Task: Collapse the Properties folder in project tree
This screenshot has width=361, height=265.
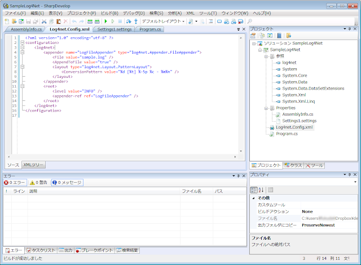Action: click(x=266, y=107)
